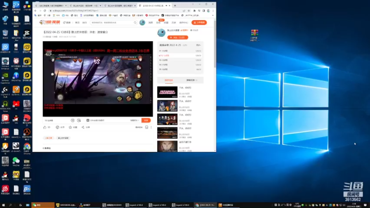
Task: Open the user avatar beside the search box
Action: click(142, 22)
